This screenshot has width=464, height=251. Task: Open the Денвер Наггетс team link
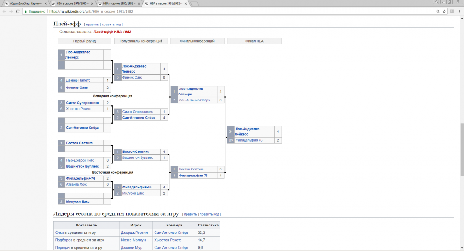pyautogui.click(x=80, y=80)
